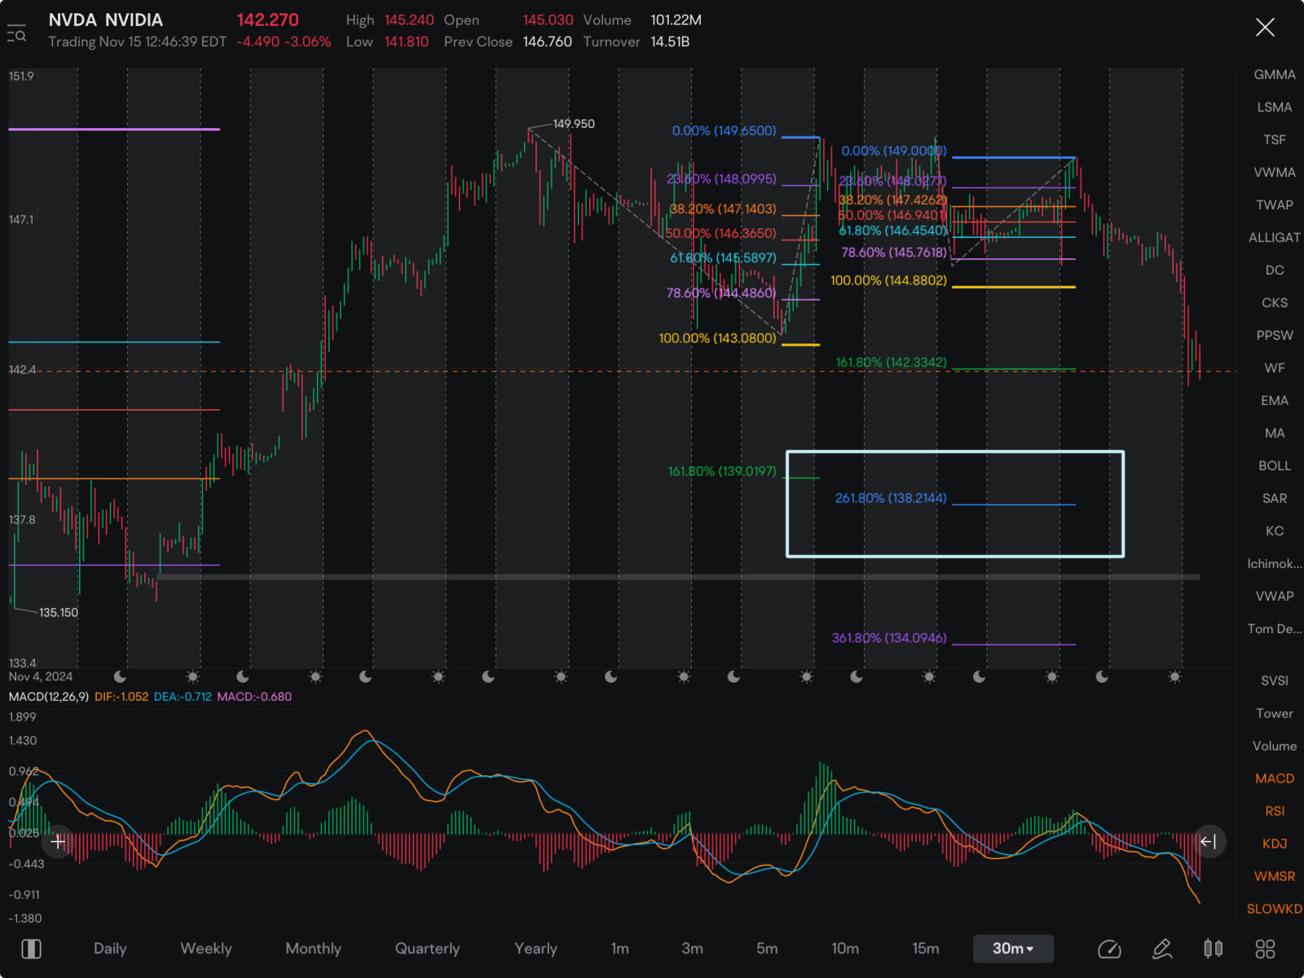Click the 161.80% (142.3342) Fibonacci label

click(891, 362)
